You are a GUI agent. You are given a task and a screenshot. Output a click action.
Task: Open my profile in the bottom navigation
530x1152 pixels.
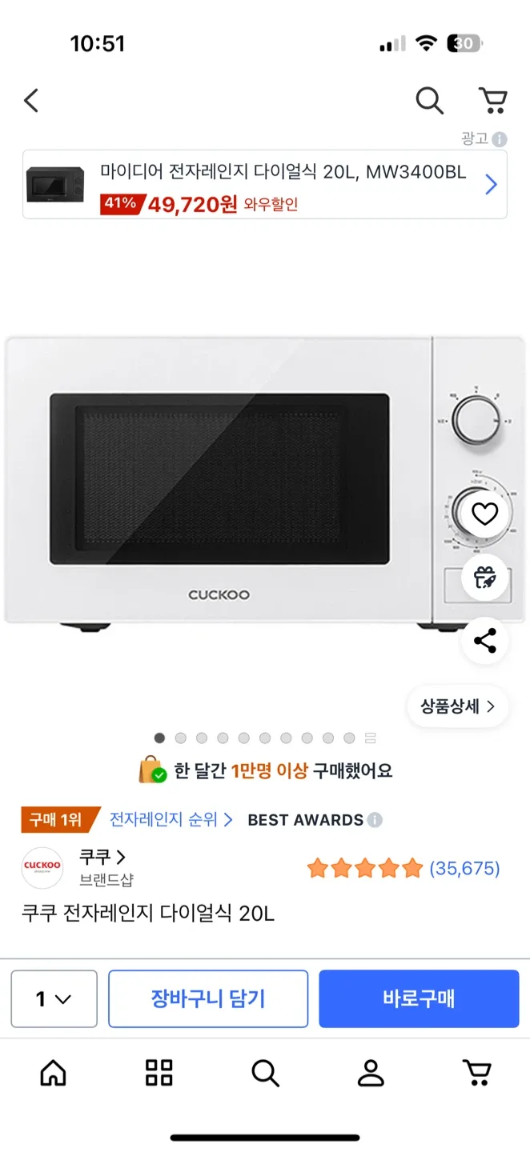tap(371, 1073)
